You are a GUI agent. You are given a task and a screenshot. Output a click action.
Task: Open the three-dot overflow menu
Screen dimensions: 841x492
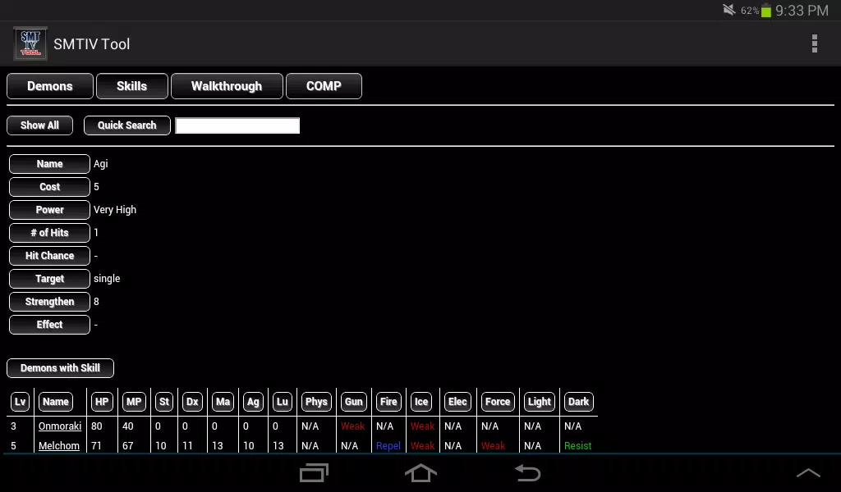pos(814,44)
